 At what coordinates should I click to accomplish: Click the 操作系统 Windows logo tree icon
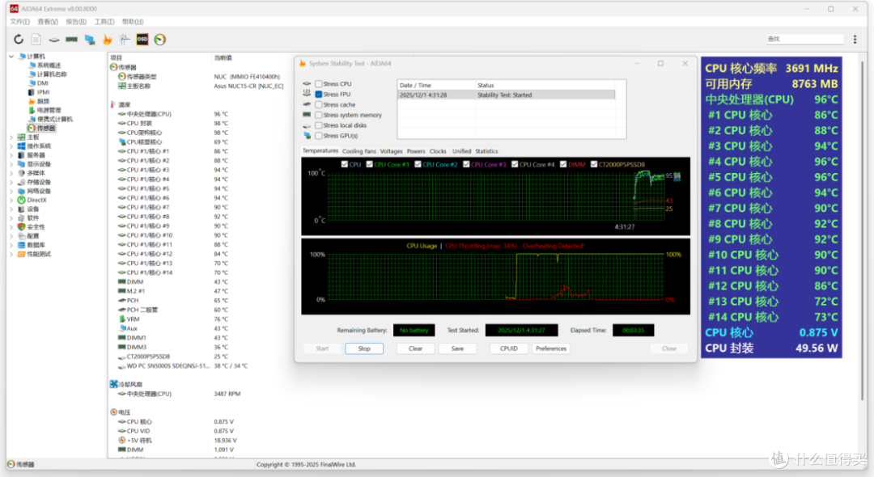pos(21,146)
